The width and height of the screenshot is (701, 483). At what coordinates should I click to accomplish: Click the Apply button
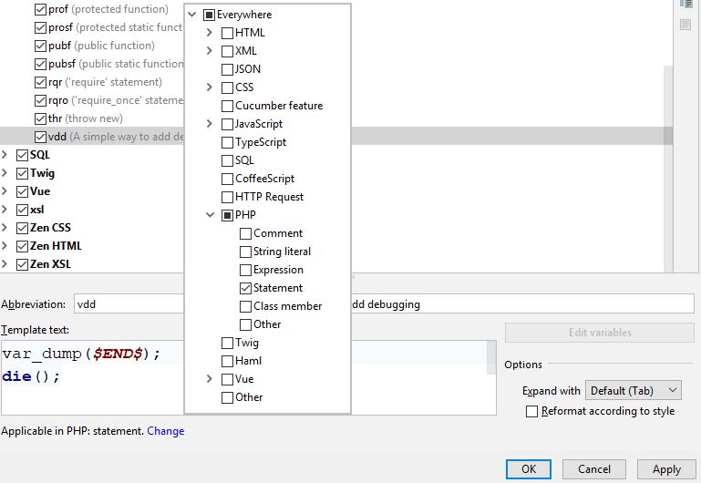666,469
